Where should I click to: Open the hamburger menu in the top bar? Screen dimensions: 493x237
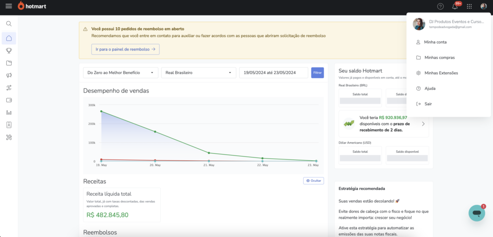(9, 6)
